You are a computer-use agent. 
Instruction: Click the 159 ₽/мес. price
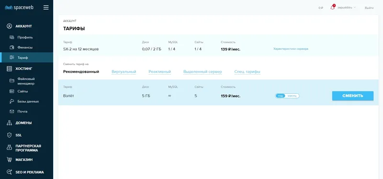click(230, 96)
